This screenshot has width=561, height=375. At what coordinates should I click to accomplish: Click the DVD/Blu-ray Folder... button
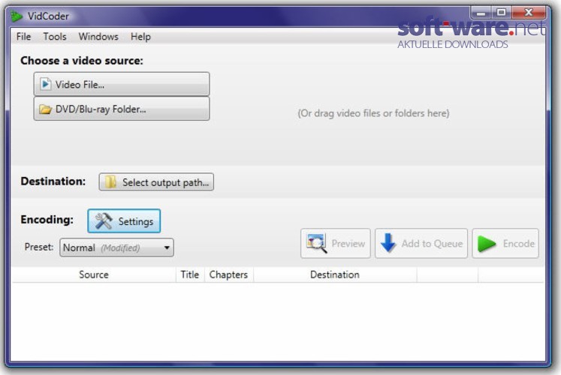122,109
